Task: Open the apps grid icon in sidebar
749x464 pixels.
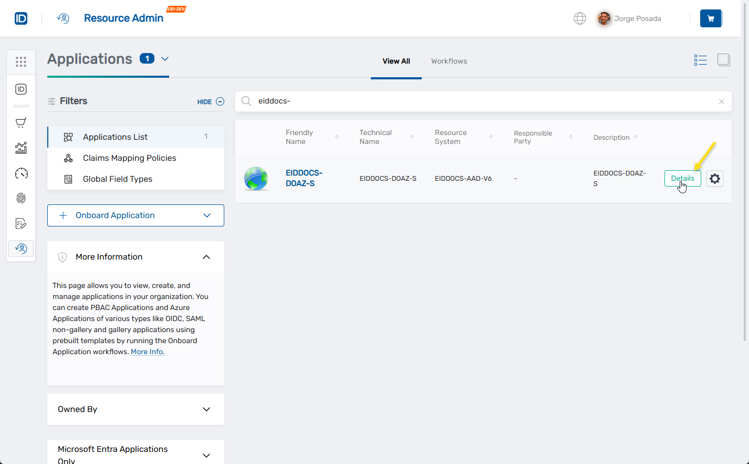Action: tap(21, 62)
